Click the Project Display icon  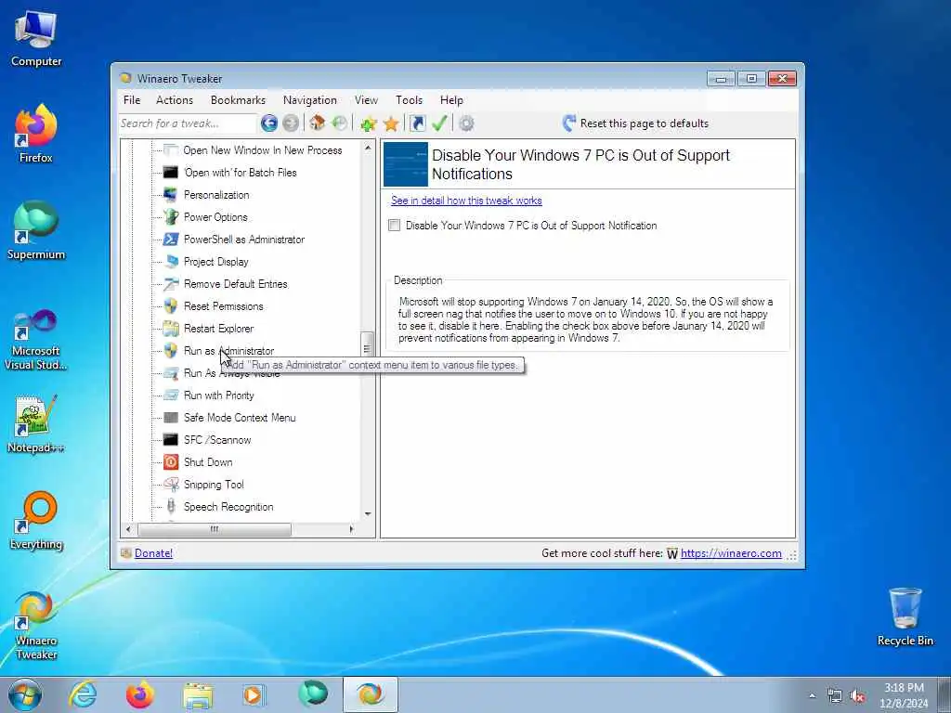click(x=171, y=261)
